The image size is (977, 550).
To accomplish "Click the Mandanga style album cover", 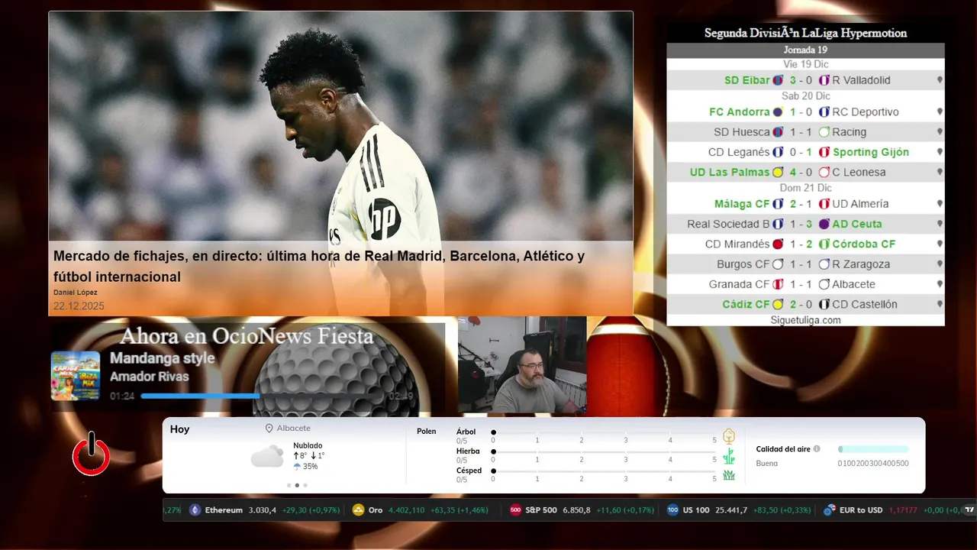I will pos(76,376).
